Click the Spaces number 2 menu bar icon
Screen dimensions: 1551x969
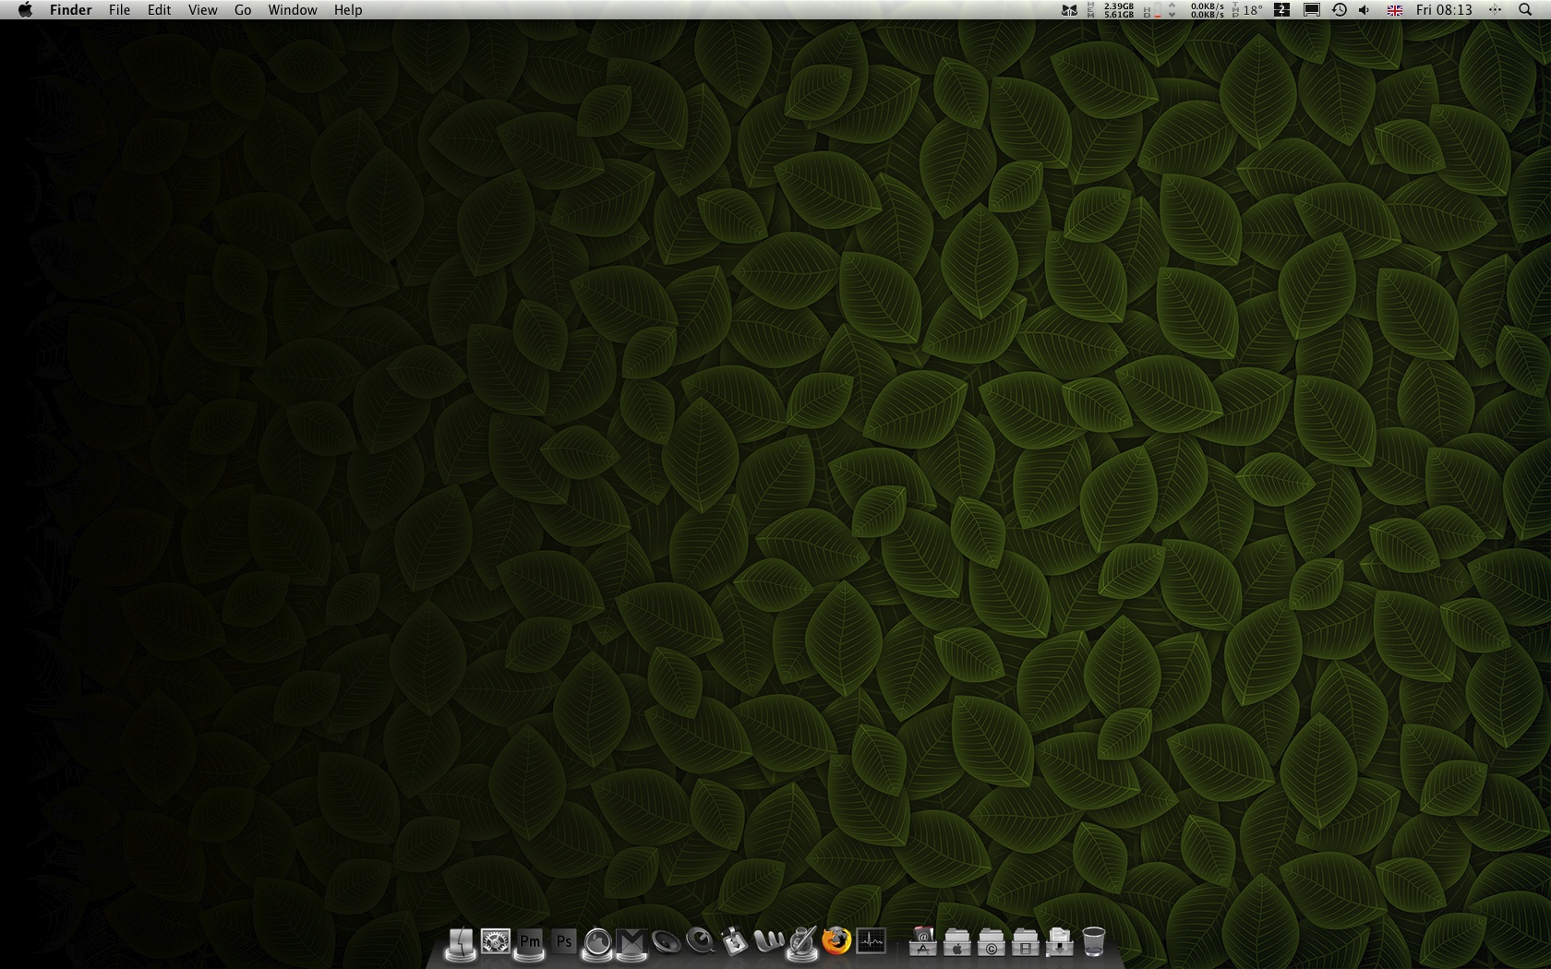coord(1282,9)
